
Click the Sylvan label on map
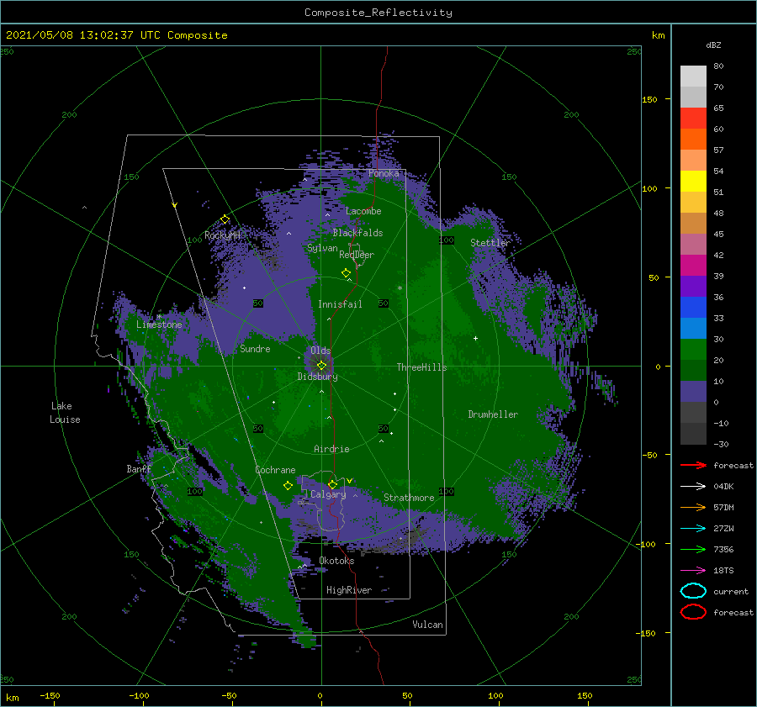pyautogui.click(x=322, y=248)
